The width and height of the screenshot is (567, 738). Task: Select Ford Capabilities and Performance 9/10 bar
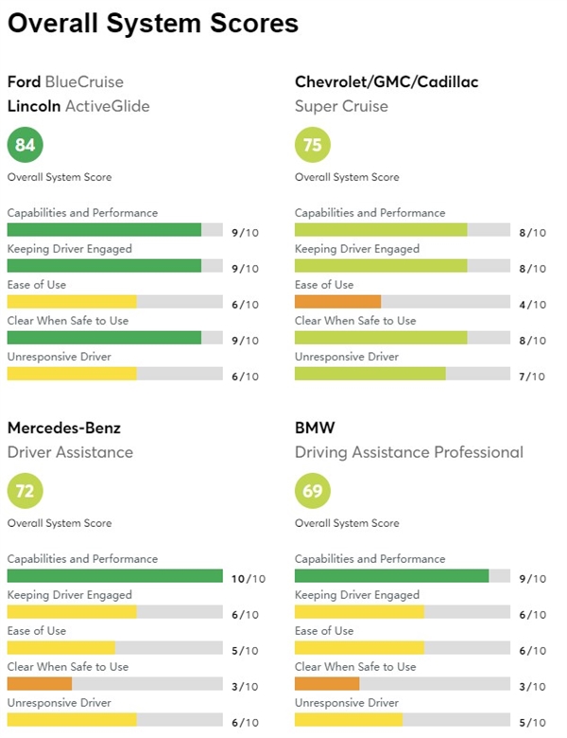tap(114, 230)
